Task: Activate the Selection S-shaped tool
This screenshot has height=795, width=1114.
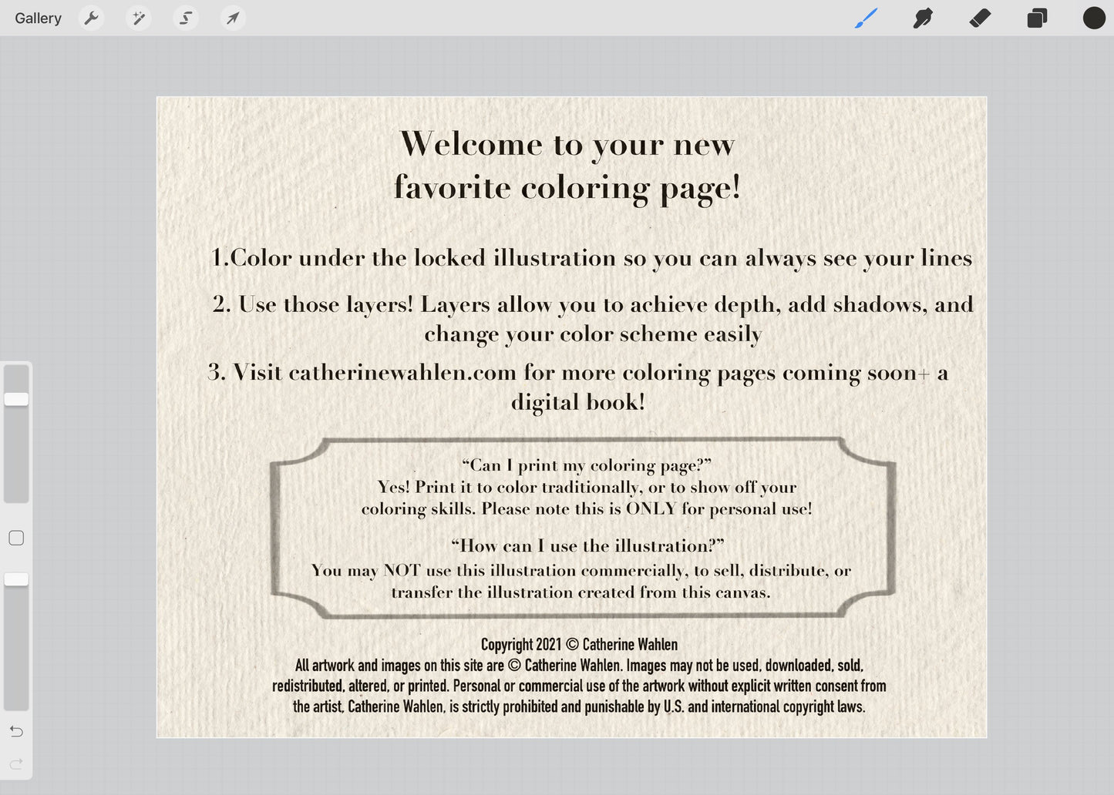Action: pos(186,18)
